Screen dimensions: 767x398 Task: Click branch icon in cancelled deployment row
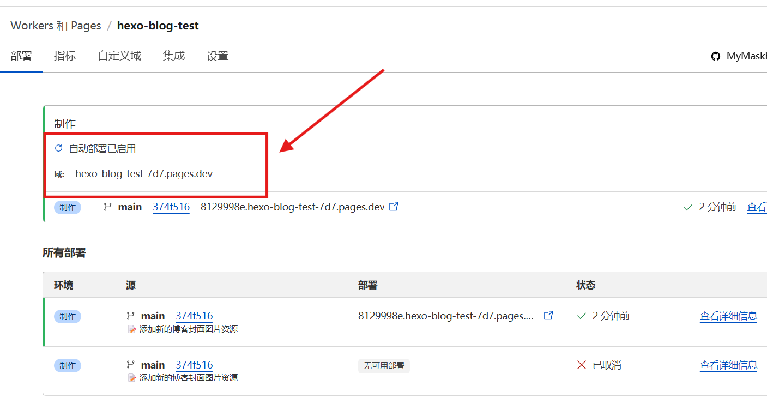(130, 365)
